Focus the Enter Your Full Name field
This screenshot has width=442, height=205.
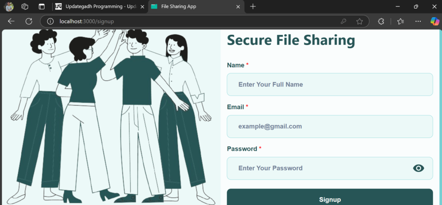[x=330, y=85]
